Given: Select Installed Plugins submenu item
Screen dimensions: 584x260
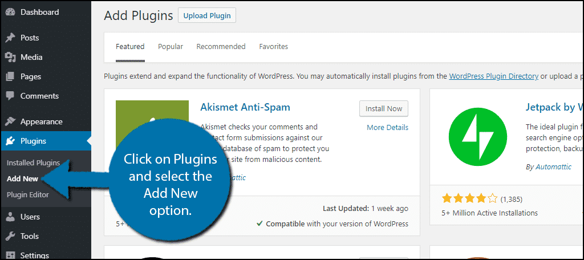Looking at the screenshot, I should pyautogui.click(x=33, y=162).
